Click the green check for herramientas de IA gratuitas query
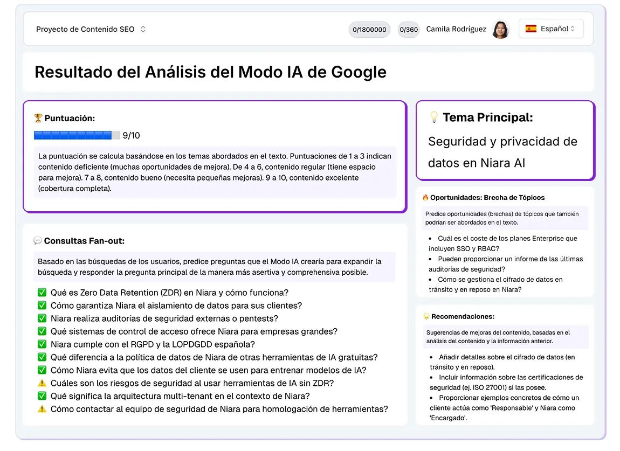Viewport: 620px width, 451px height. click(42, 357)
